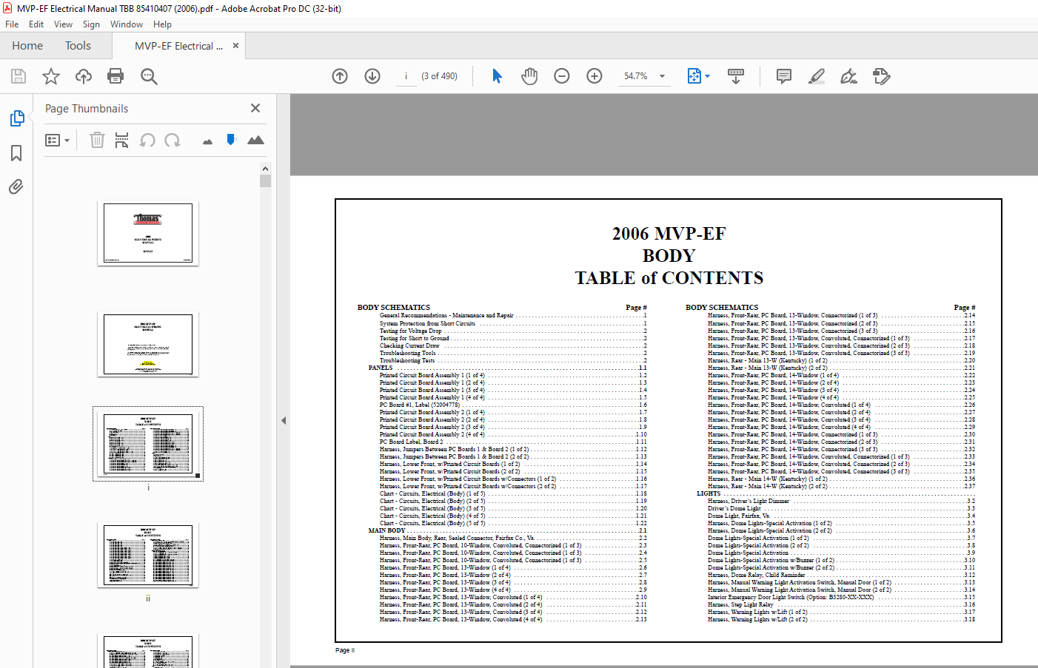Click the 'MAIN BODY' section entry

[386, 530]
